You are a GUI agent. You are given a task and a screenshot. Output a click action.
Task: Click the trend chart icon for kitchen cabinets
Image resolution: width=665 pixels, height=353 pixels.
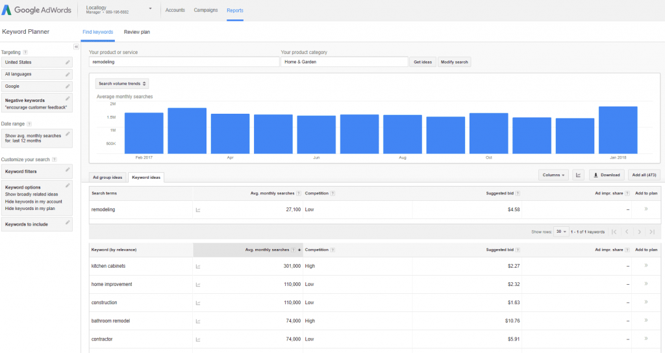[198, 266]
